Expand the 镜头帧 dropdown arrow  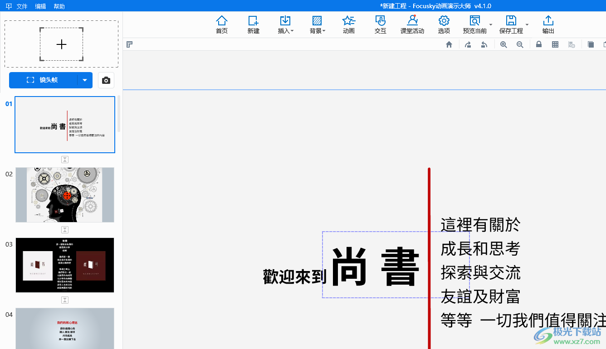(x=85, y=80)
